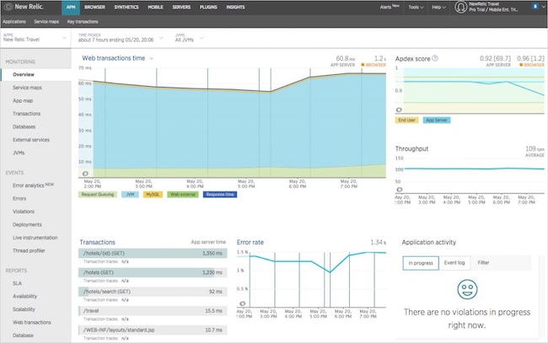Toggle the App Server Apdex legend
Image resolution: width=548 pixels, height=343 pixels.
pos(437,121)
